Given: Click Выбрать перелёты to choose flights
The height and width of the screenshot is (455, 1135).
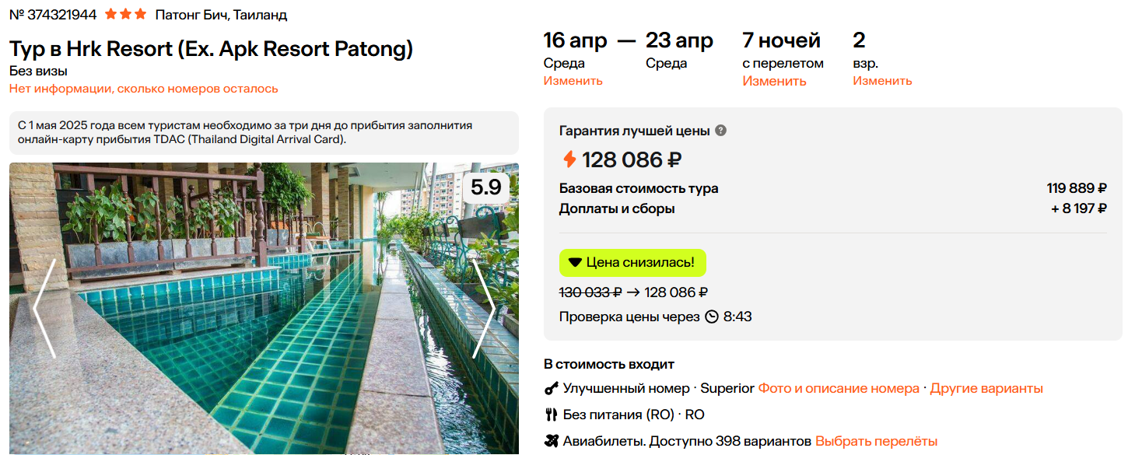Looking at the screenshot, I should click(x=876, y=441).
